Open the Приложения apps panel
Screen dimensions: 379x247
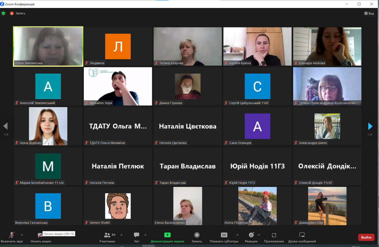274,237
